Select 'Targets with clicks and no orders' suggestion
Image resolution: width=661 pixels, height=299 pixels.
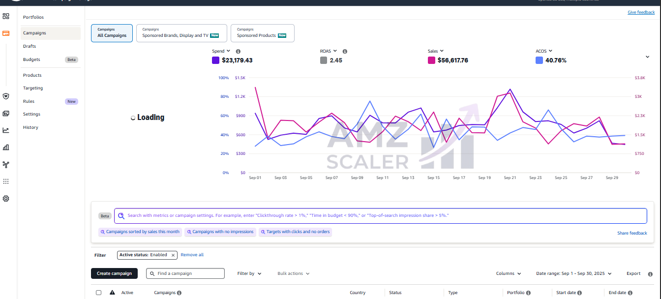click(295, 232)
